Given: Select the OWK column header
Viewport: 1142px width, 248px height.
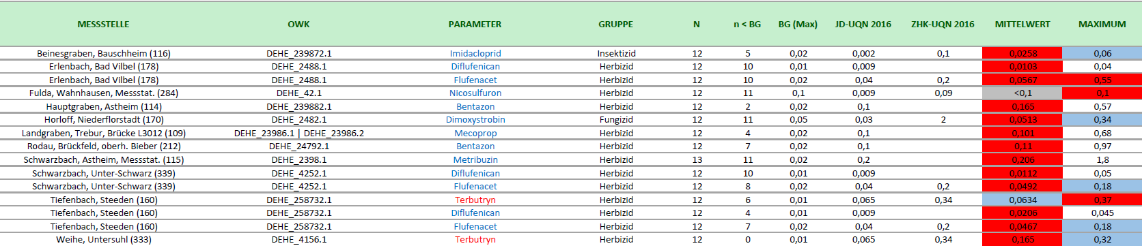Looking at the screenshot, I should click(298, 25).
